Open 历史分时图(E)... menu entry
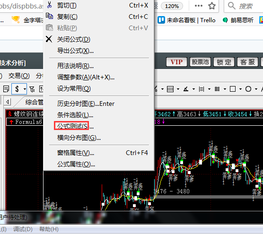 click(x=99, y=104)
